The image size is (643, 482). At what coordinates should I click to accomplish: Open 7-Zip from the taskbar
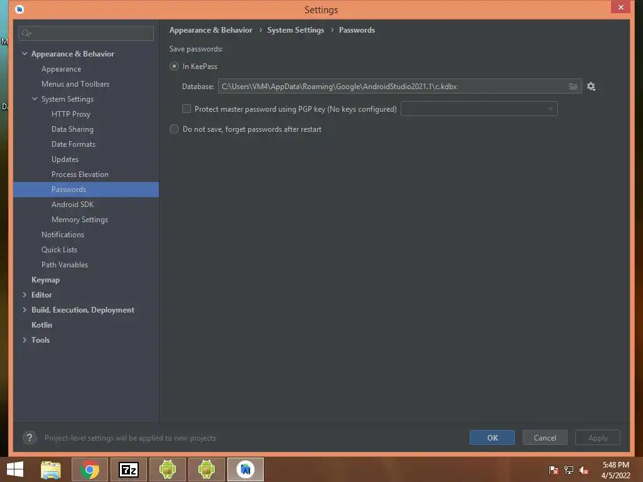(129, 469)
